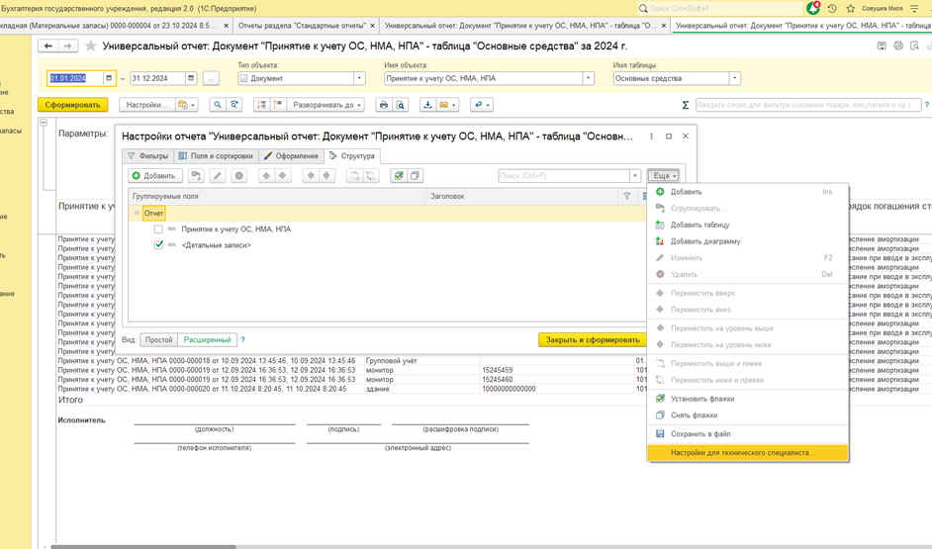Open the Имя объекта dropdown
This screenshot has width=932, height=549.
(588, 78)
